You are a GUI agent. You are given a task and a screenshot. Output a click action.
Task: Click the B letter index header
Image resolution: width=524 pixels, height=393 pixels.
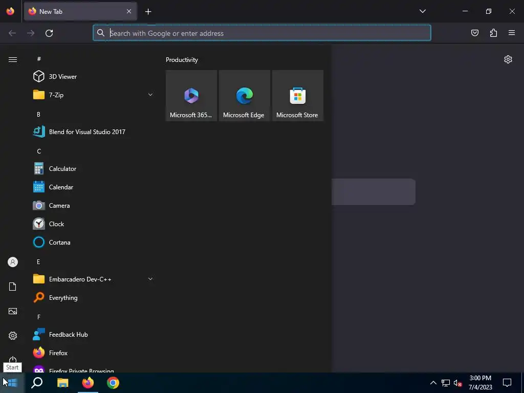pyautogui.click(x=38, y=114)
